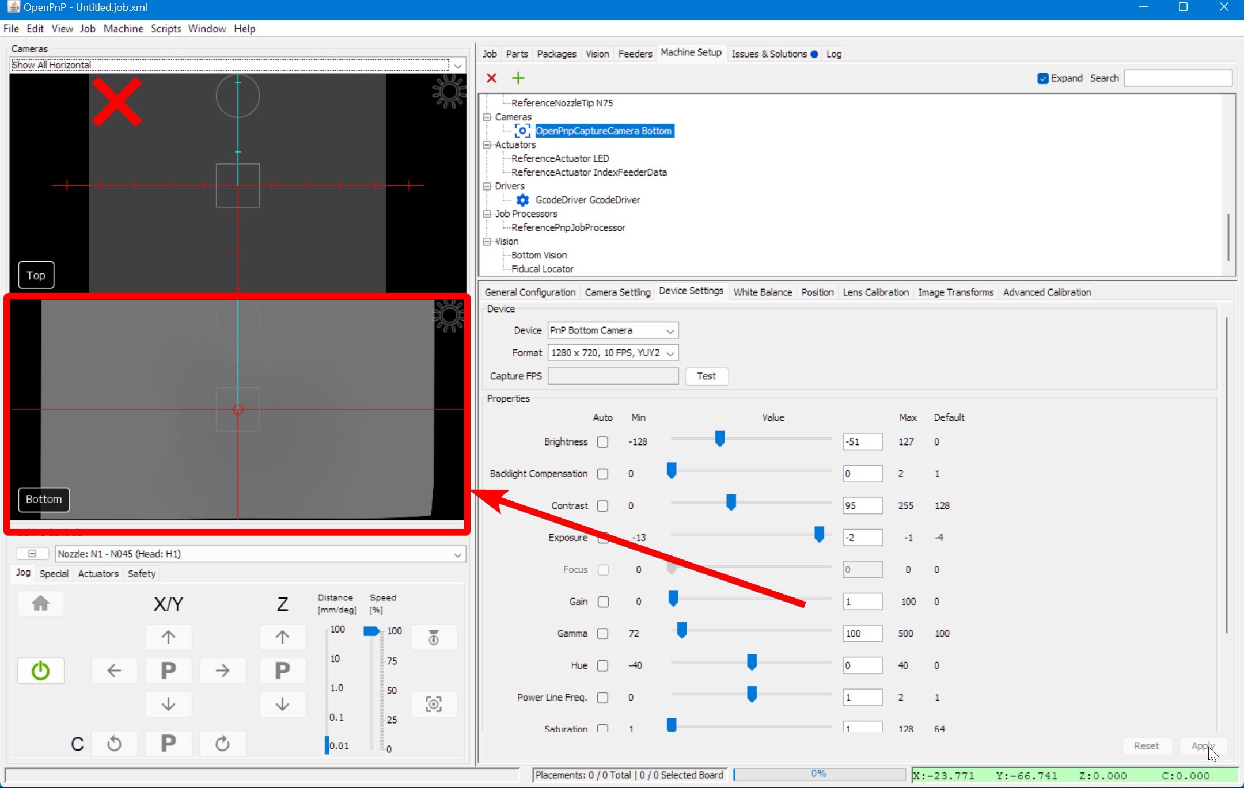Open the Machine menu
Viewport: 1244px width, 788px height.
pos(123,29)
